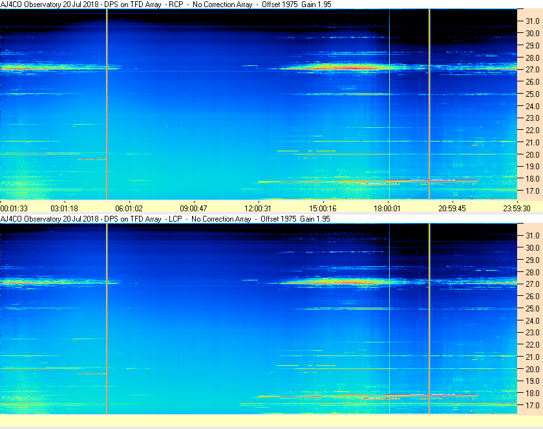The height and width of the screenshot is (429, 543).
Task: Select the thin cyan vertical line at 18:00 in RCP plot
Action: (389, 104)
